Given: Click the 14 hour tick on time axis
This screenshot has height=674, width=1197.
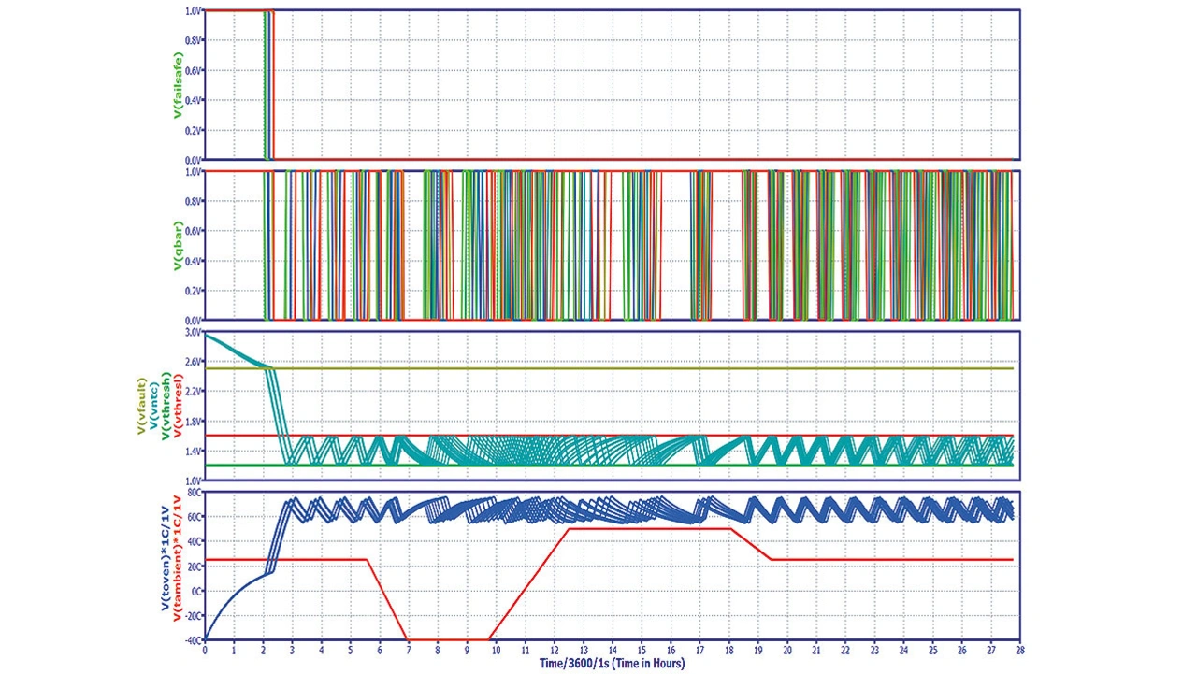Looking at the screenshot, I should pyautogui.click(x=612, y=649).
